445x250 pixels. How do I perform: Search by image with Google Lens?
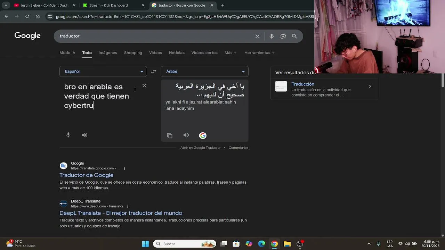click(x=283, y=36)
